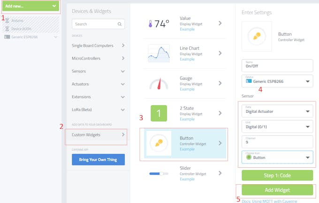
Task: Click the Custom Widgets arrow
Action: pos(123,134)
